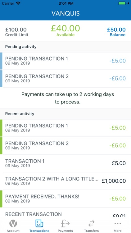Open the Payments pound-arrow icon
Image resolution: width=131 pixels, height=233 pixels.
(x=65, y=223)
